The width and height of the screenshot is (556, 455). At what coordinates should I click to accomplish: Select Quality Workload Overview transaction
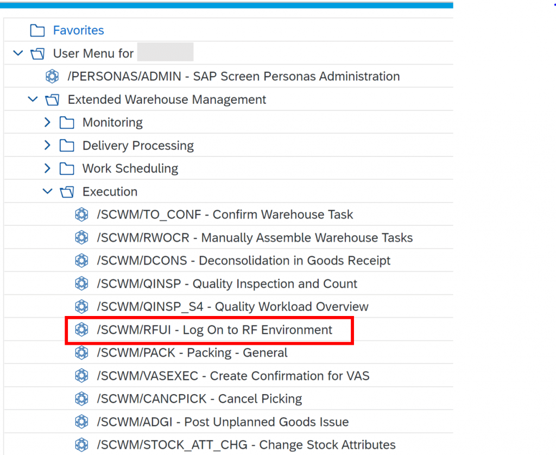(232, 307)
